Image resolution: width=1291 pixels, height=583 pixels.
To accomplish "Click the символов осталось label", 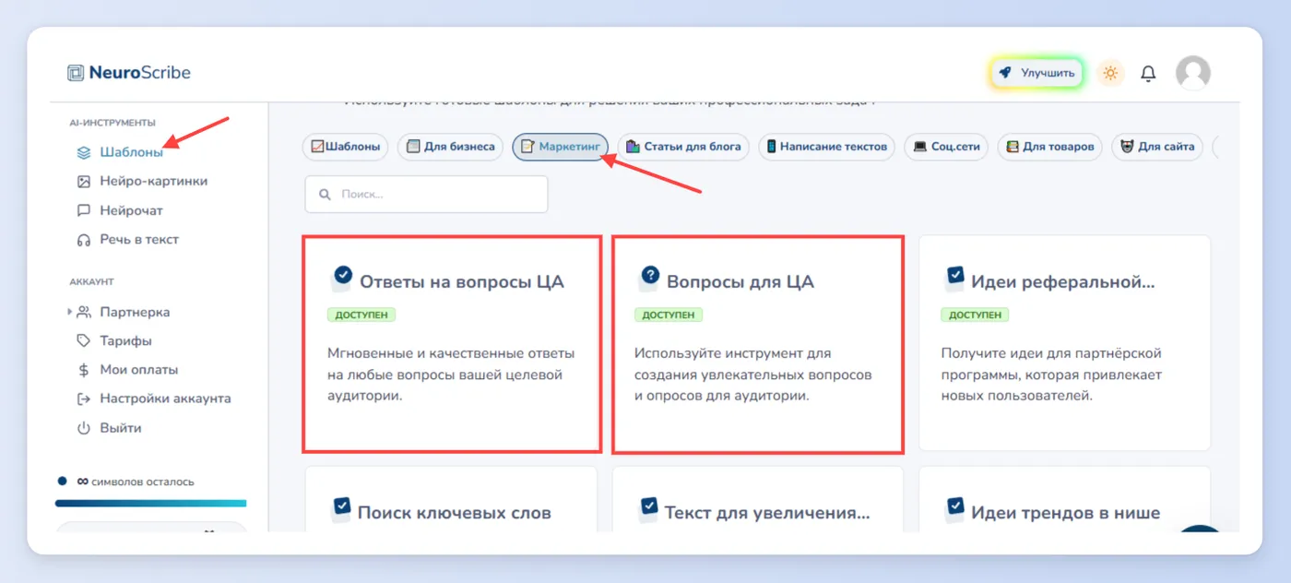I will 143,482.
